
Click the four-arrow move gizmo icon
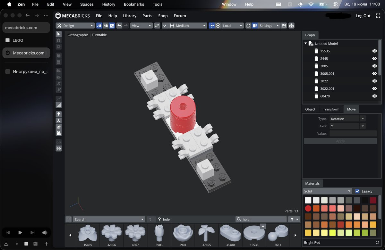point(212,26)
